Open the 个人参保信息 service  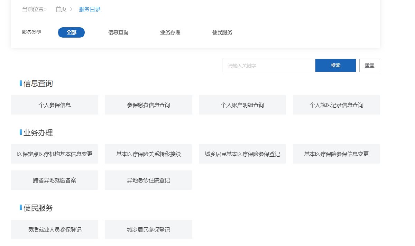pyautogui.click(x=55, y=105)
